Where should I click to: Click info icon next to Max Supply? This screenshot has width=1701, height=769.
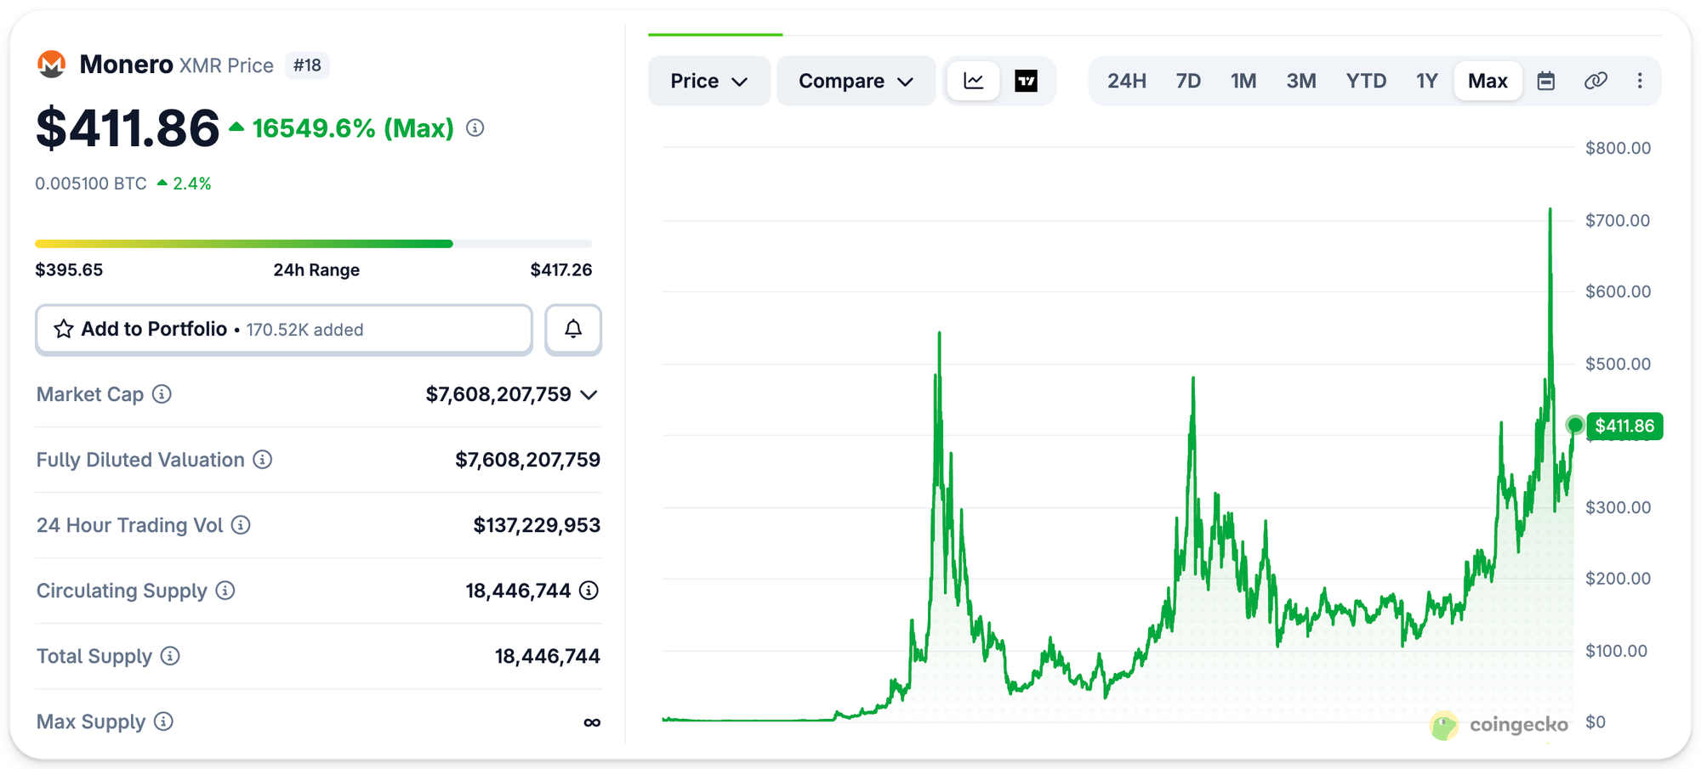[x=163, y=721]
